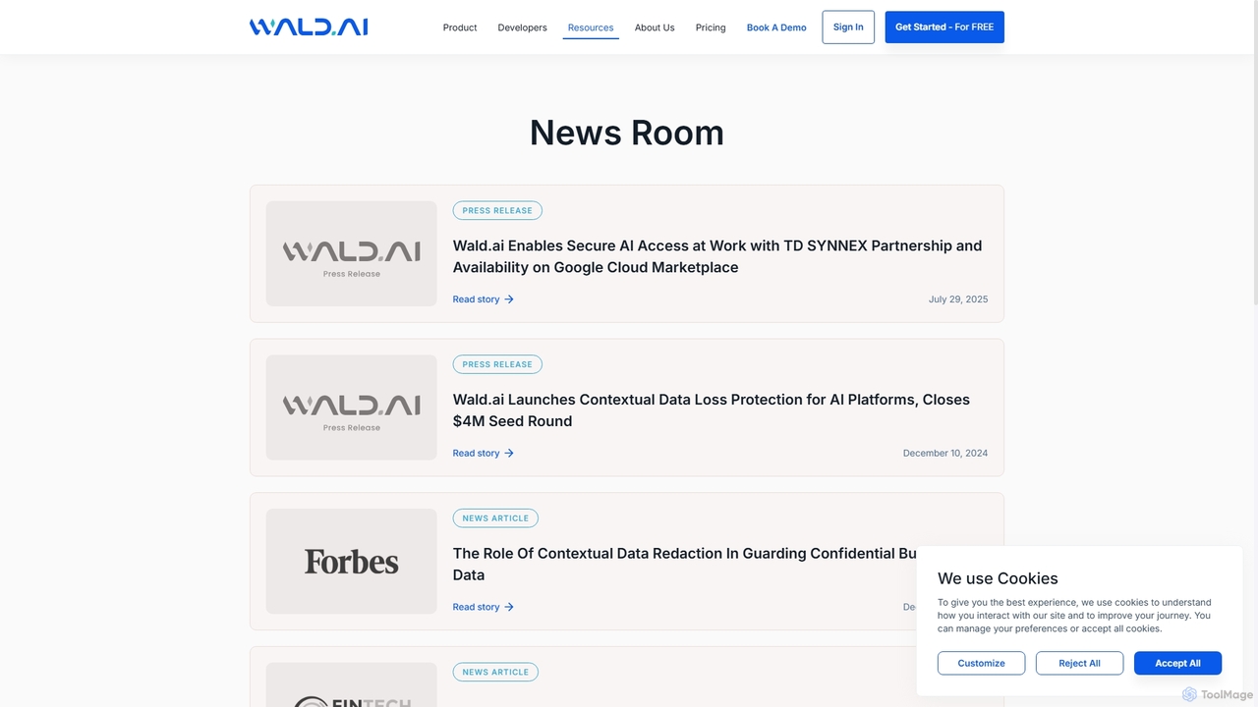
Task: Open the WALD.AI logo home link
Action: (x=309, y=27)
